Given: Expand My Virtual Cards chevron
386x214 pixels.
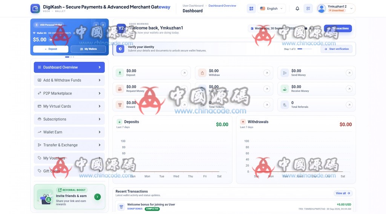Looking at the screenshot, I should (x=100, y=106).
